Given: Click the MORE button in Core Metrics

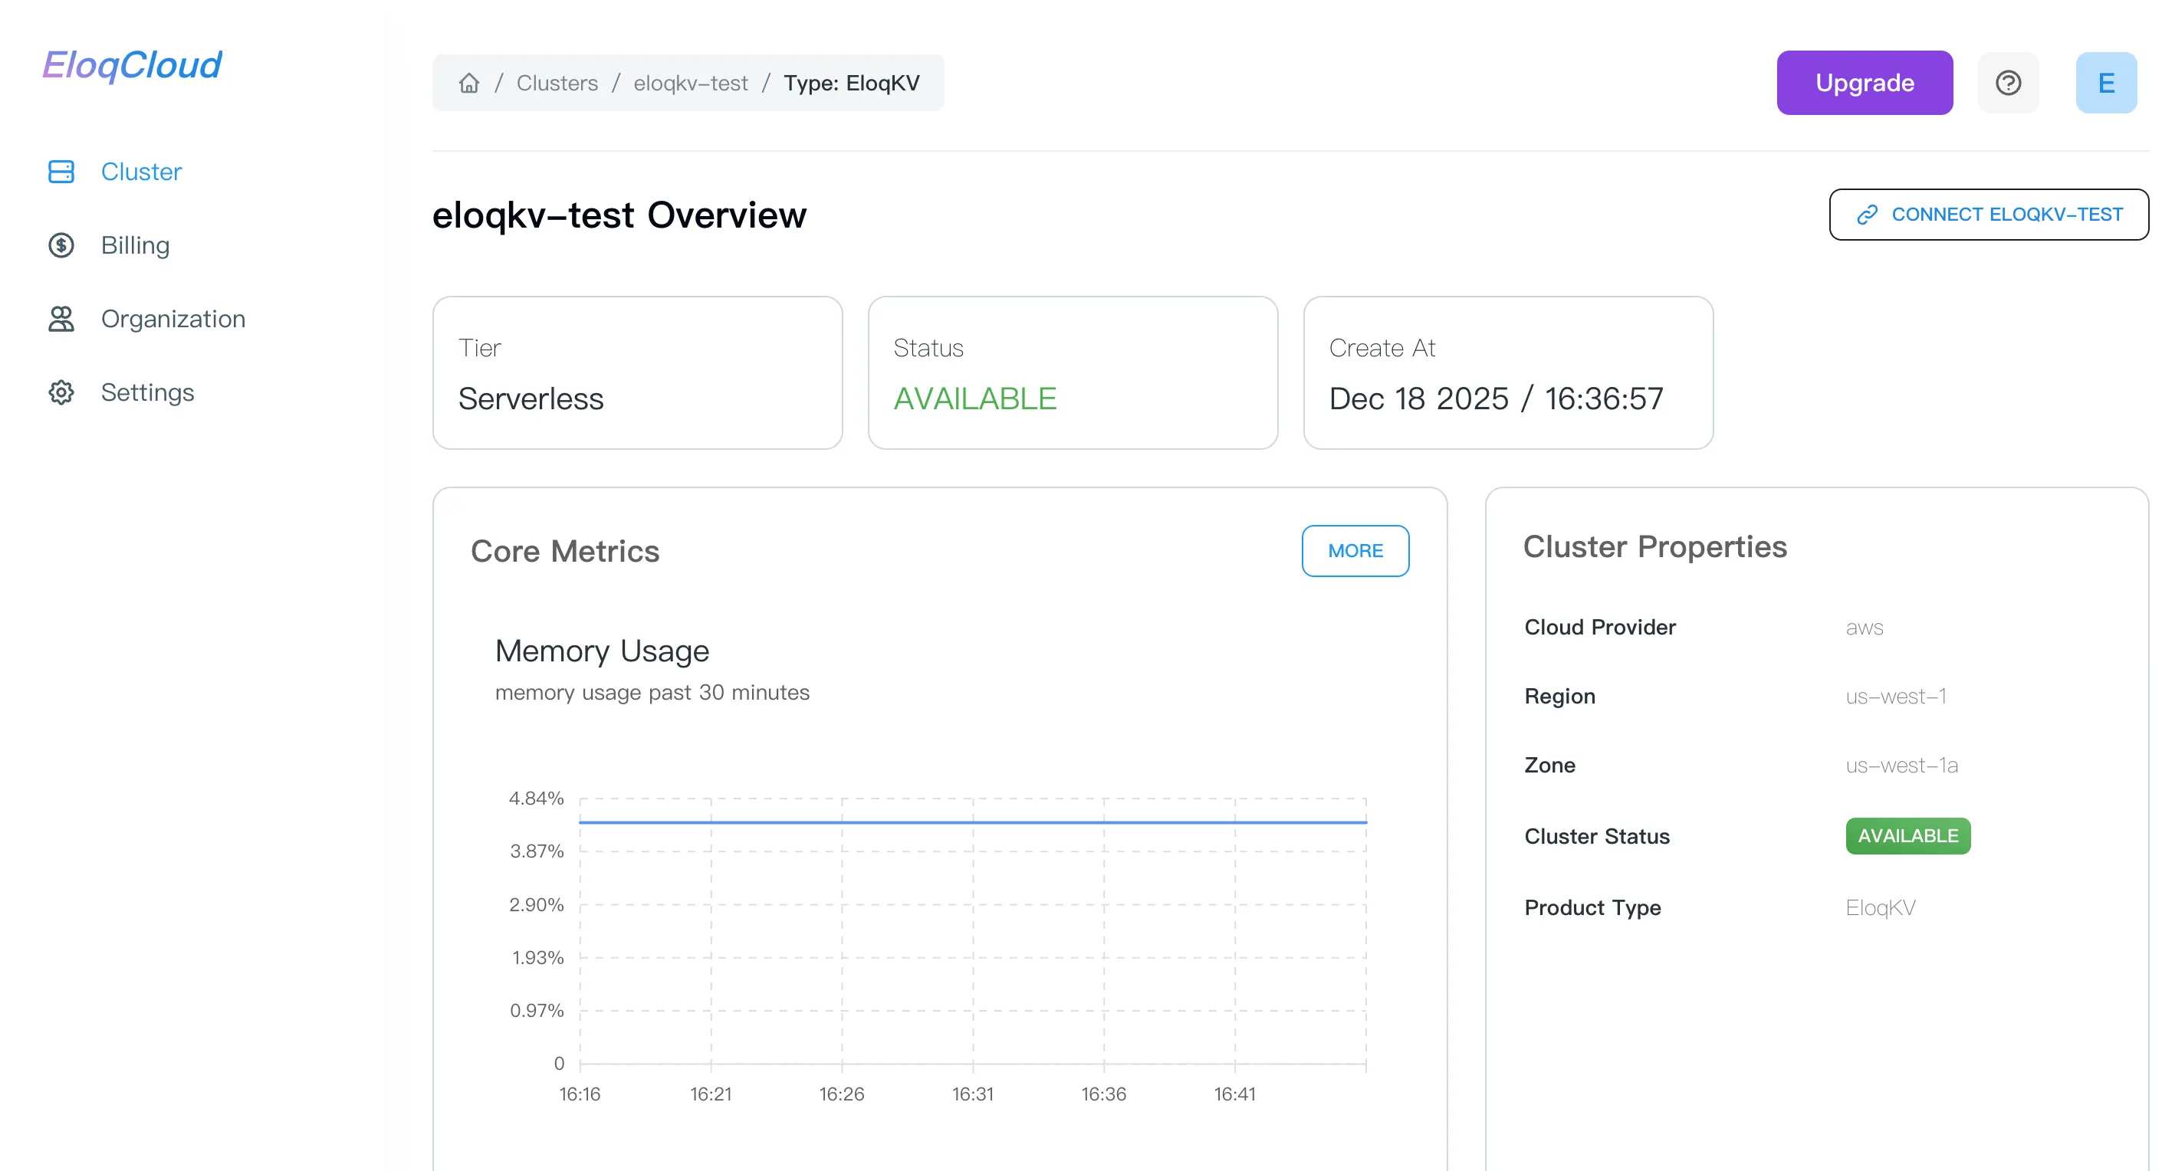Looking at the screenshot, I should coord(1355,551).
